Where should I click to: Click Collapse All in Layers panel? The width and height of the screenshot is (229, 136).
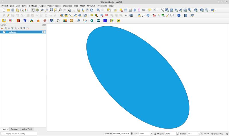click(24, 28)
